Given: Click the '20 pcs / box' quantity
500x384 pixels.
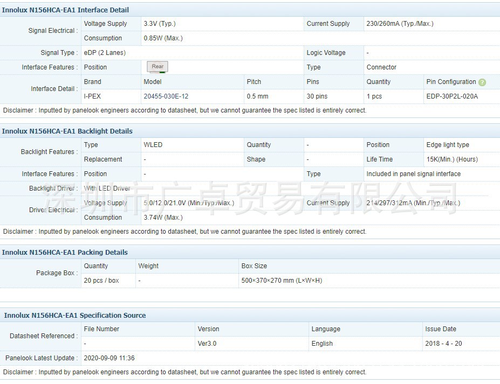Looking at the screenshot, I should pyautogui.click(x=101, y=281).
